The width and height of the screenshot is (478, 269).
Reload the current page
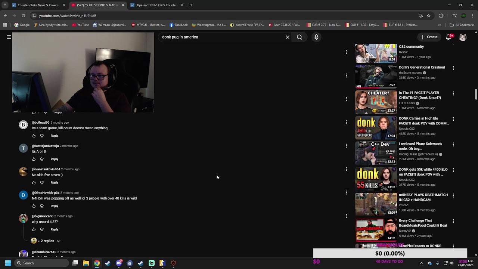point(23,16)
